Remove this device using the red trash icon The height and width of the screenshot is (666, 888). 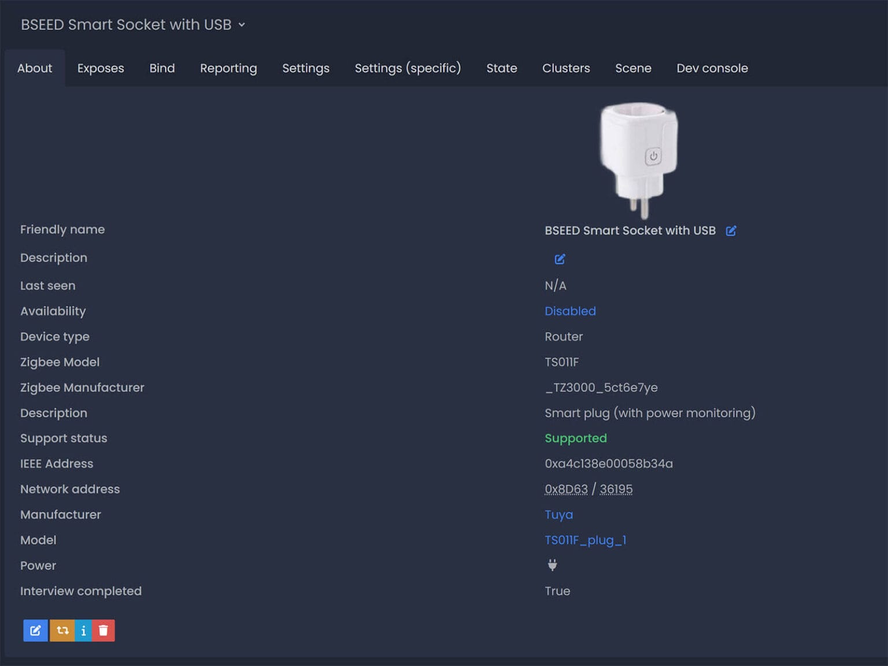[103, 630]
